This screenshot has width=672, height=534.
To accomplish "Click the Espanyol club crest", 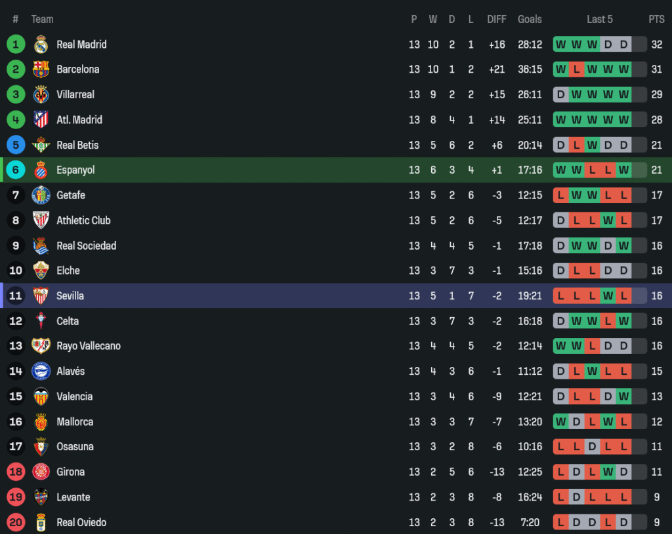I will (x=41, y=170).
